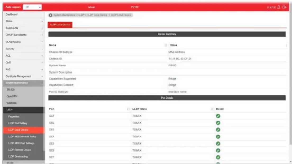Open detail check icon for GE6
292x164 pixels.
click(218, 151)
